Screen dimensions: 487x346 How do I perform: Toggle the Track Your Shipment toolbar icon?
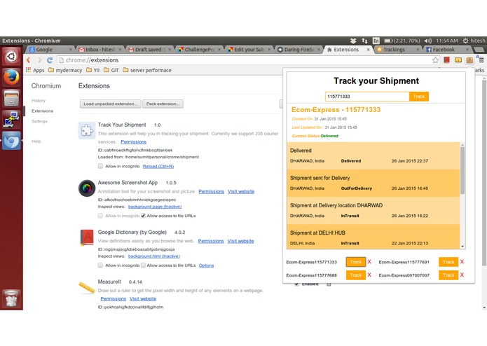pos(469,60)
